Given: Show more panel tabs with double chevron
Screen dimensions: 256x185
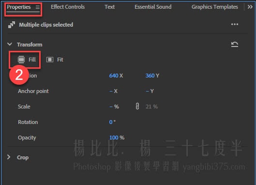Looking at the screenshot, I should point(250,7).
